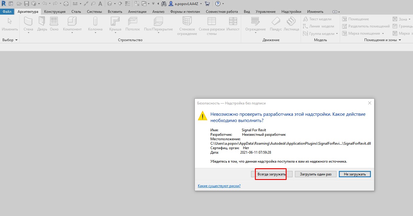This screenshot has height=216, width=413.
Task: Select the Ограждение (Railing) tool
Action: 256,24
